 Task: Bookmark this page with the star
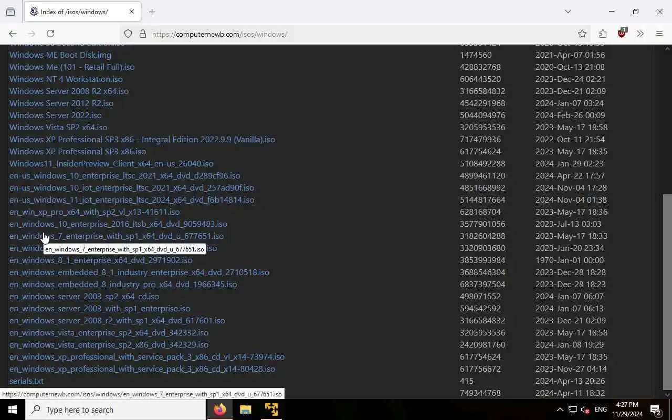point(582,34)
